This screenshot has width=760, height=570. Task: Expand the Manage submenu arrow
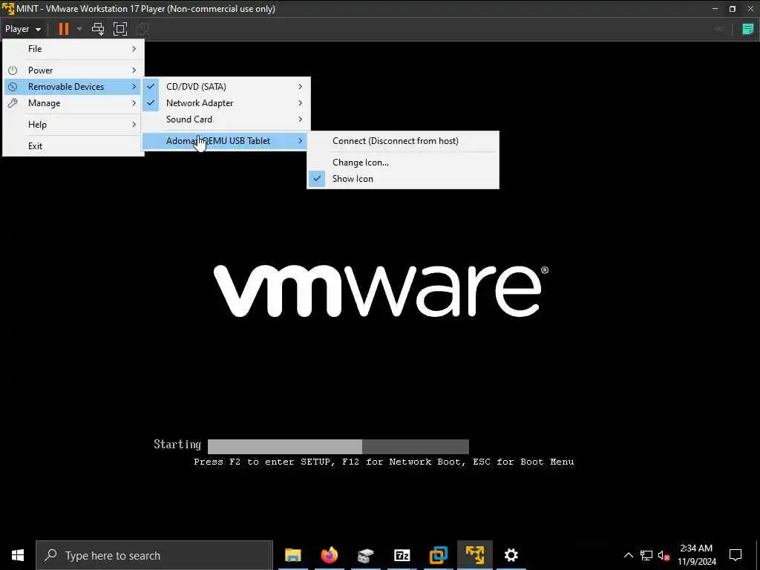134,103
